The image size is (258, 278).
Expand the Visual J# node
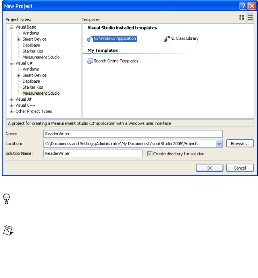[11, 99]
